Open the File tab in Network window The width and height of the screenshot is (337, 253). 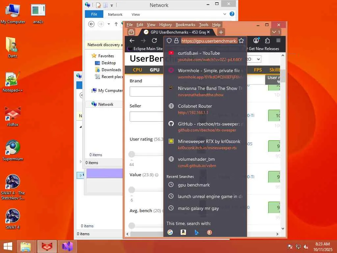click(94, 14)
